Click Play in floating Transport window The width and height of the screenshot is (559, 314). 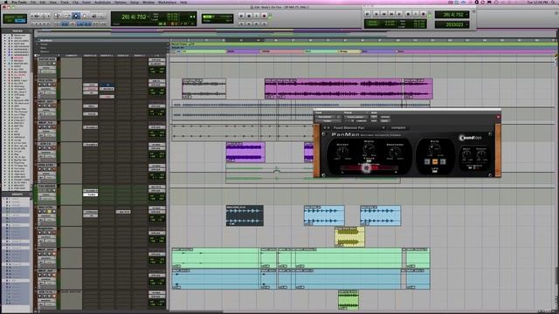(416, 14)
